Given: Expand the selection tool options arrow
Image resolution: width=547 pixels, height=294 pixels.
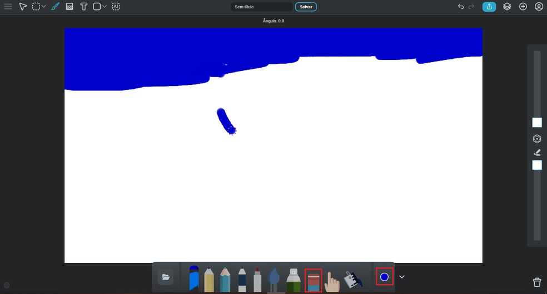Looking at the screenshot, I should pyautogui.click(x=44, y=7).
